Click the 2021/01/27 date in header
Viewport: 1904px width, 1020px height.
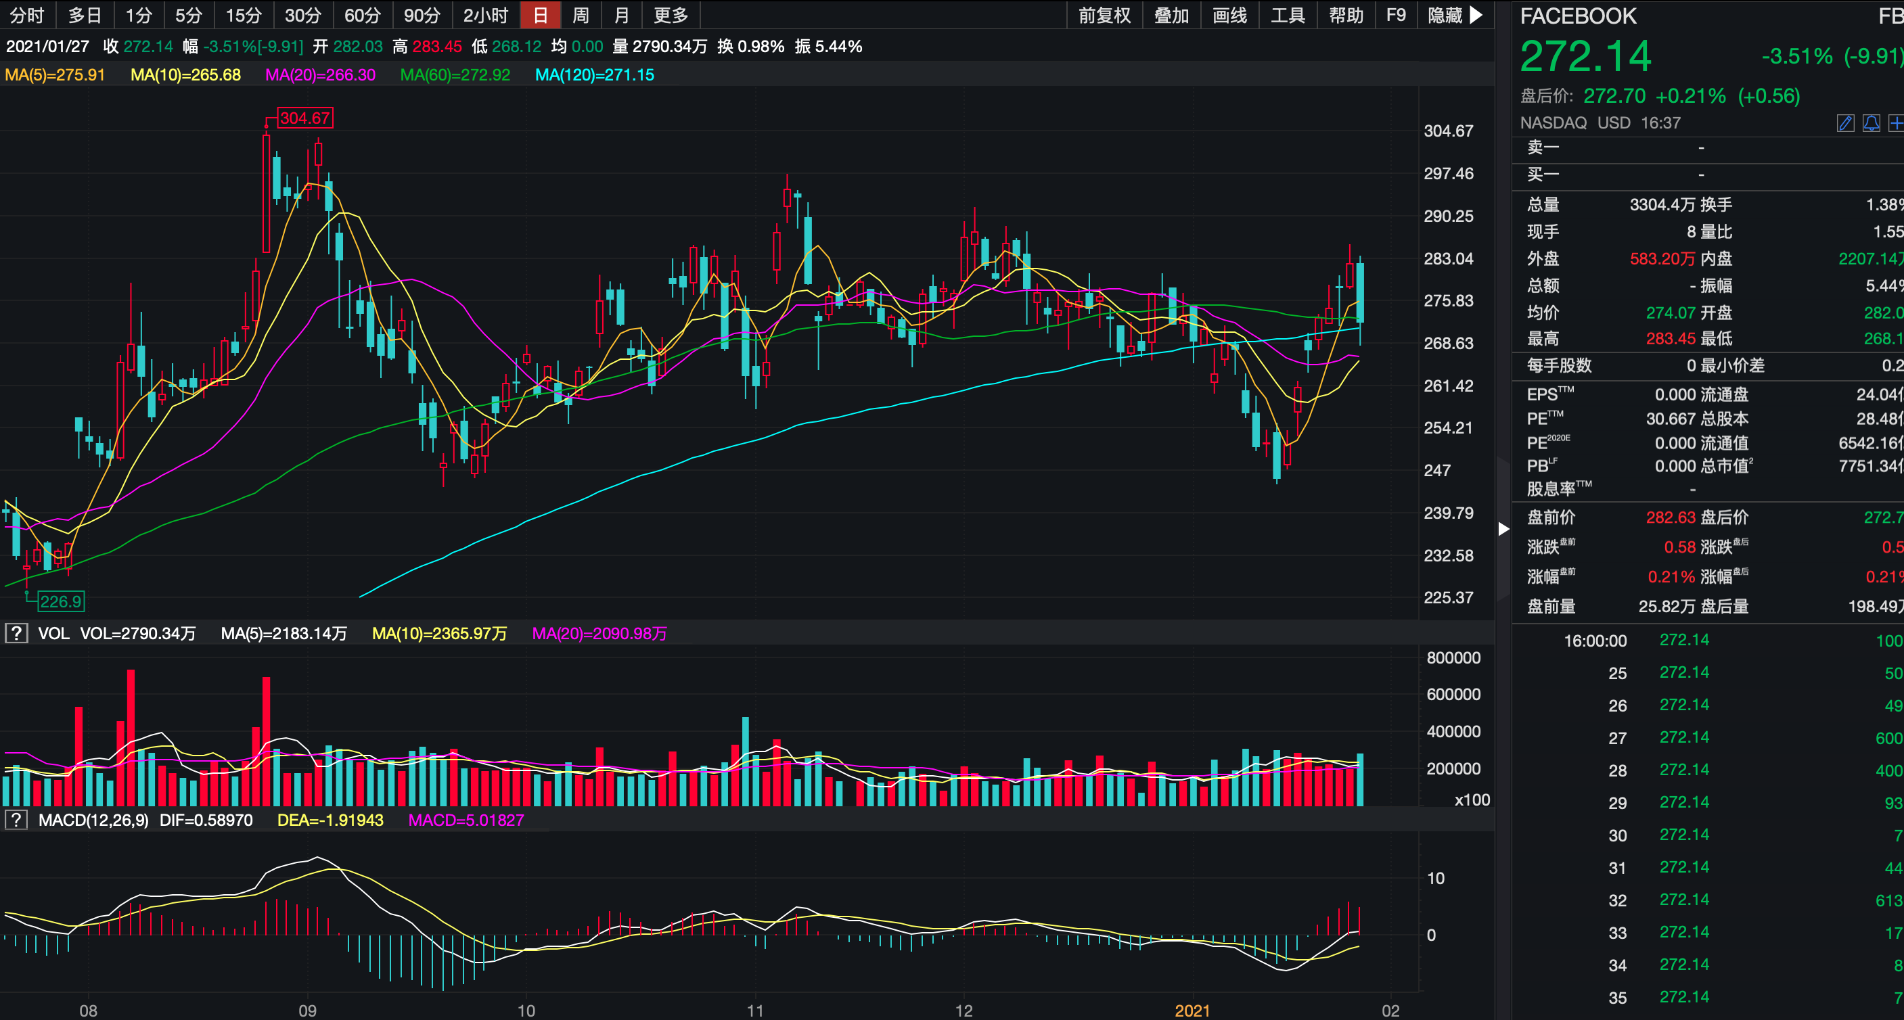47,47
